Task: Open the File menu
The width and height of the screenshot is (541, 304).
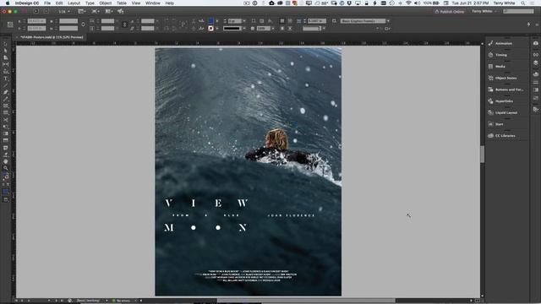Action: [x=47, y=3]
